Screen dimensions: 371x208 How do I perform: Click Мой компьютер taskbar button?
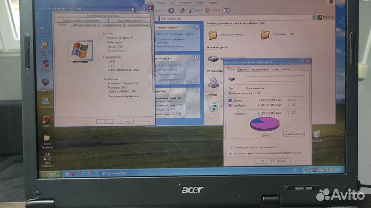pos(115,173)
